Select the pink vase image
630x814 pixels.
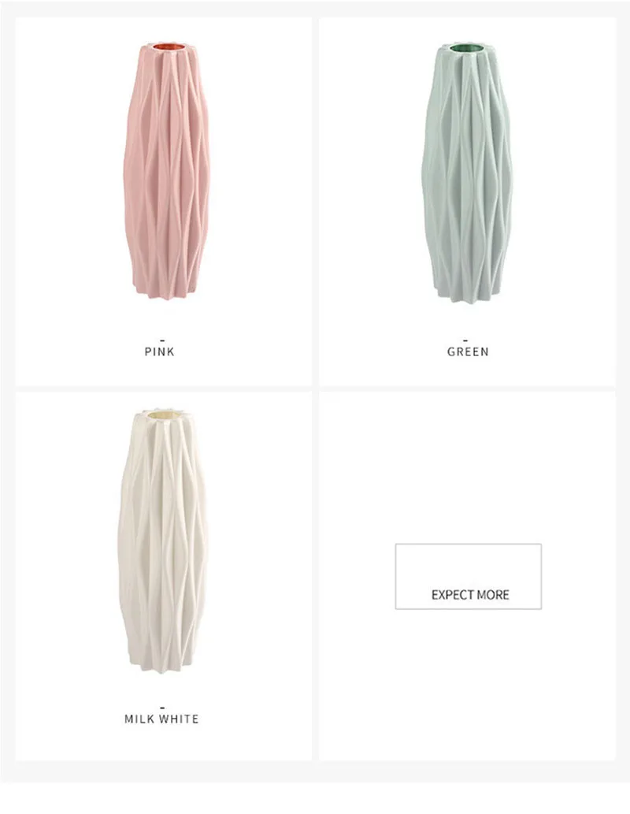pyautogui.click(x=167, y=171)
